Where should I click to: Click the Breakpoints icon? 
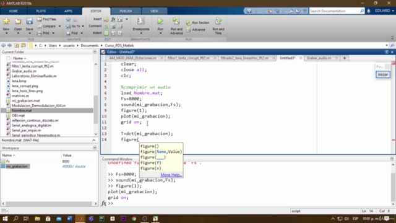(x=140, y=21)
